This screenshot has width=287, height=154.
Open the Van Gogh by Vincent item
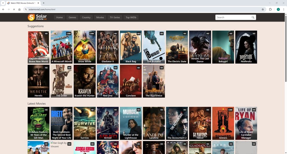pyautogui.click(x=61, y=147)
